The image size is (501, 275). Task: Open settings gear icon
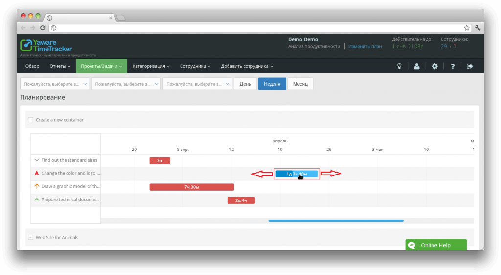coord(434,66)
